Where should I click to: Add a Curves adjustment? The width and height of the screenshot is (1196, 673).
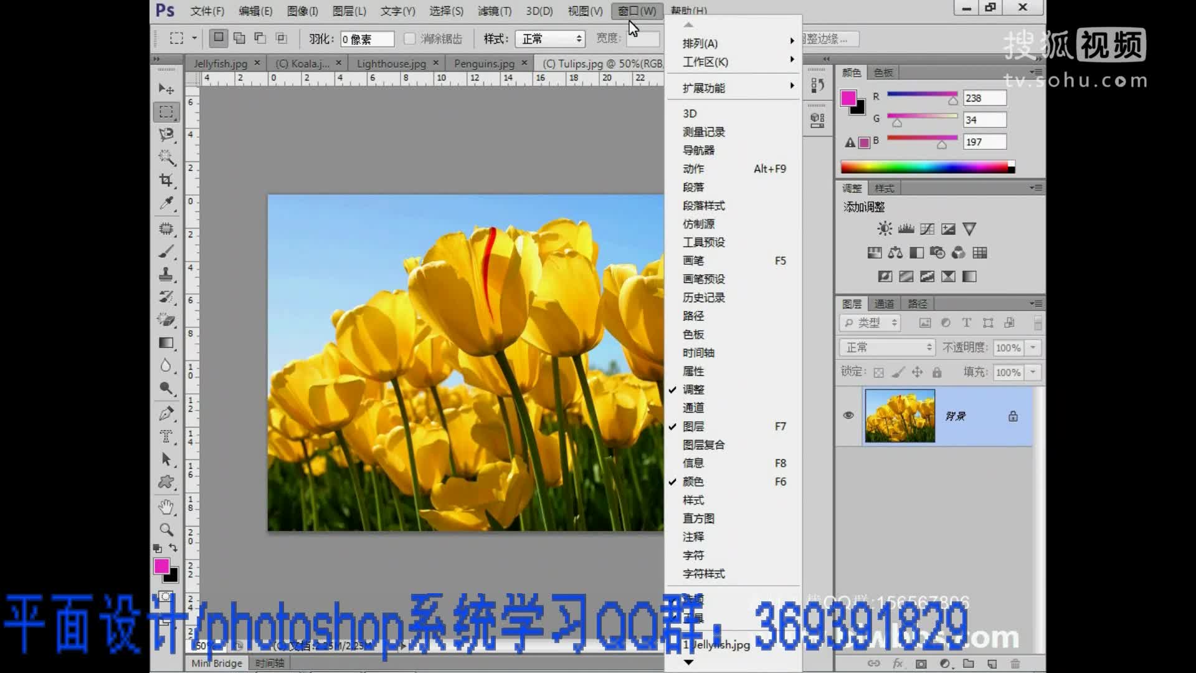tap(927, 229)
